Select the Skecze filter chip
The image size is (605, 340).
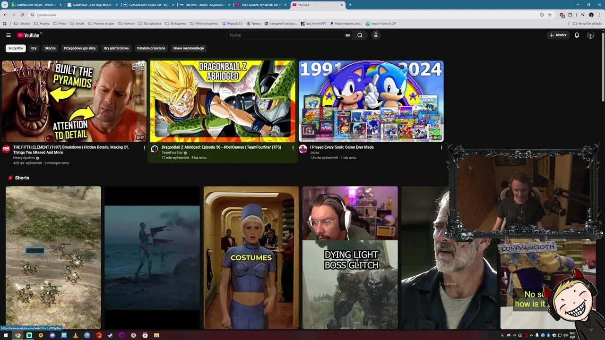[50, 48]
